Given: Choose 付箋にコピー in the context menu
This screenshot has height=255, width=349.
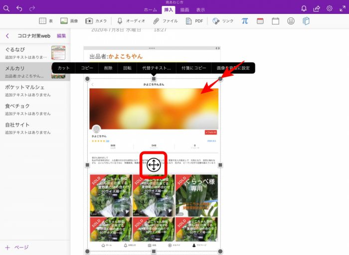Looking at the screenshot, I should click(x=193, y=68).
